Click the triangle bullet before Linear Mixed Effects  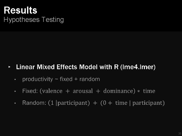tap(9, 67)
